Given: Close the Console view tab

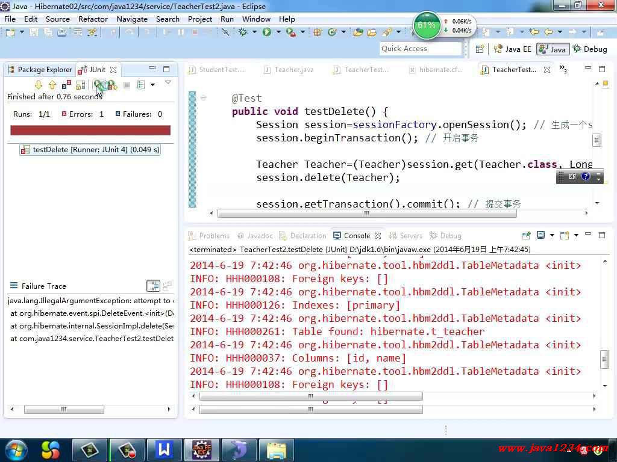Looking at the screenshot, I should [x=378, y=236].
